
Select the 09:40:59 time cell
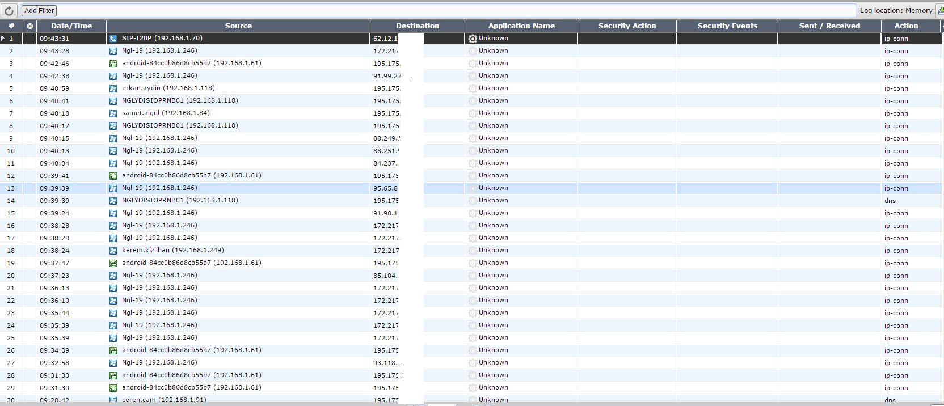click(54, 88)
